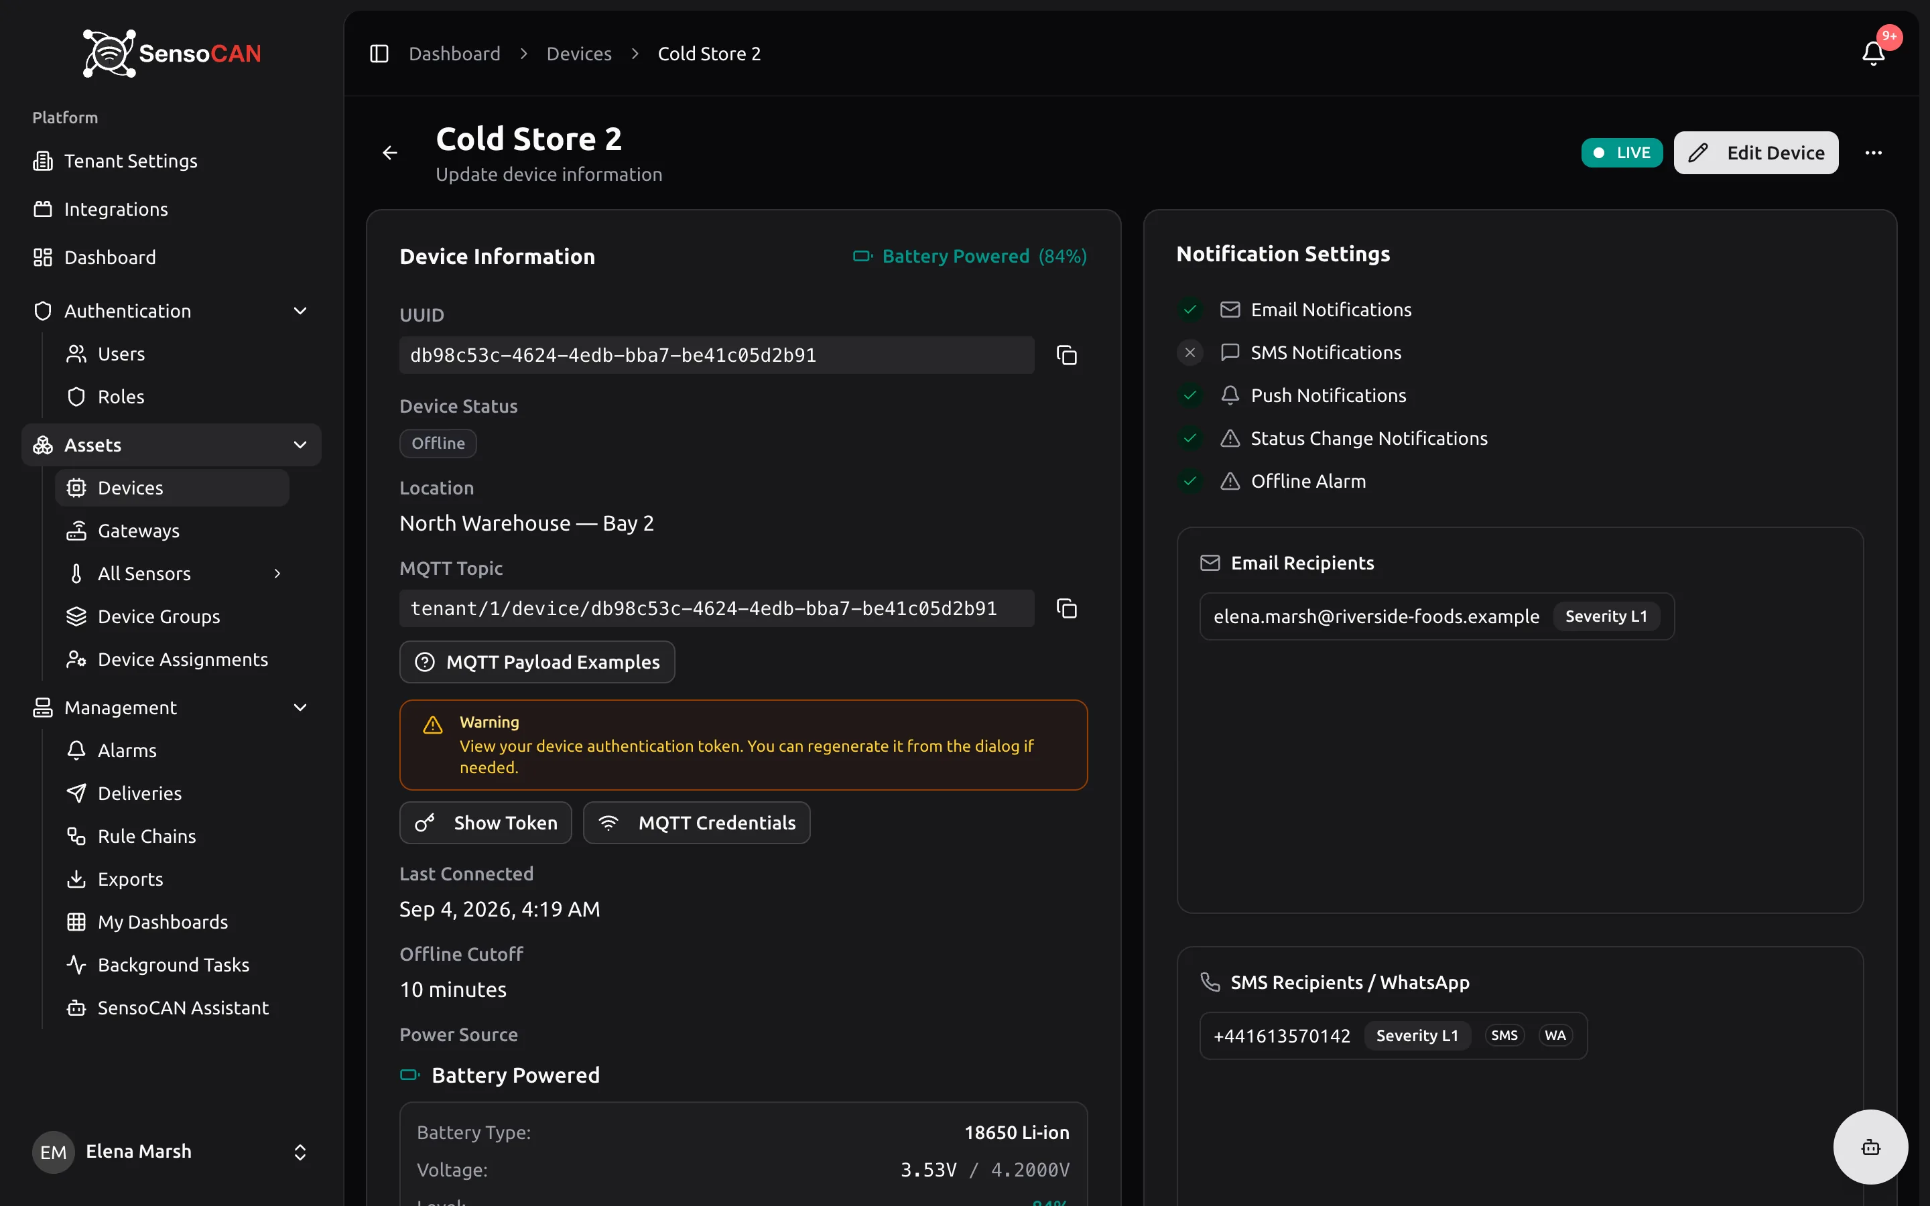Click the WA tag on the phone recipient
The height and width of the screenshot is (1206, 1930).
[x=1555, y=1035]
